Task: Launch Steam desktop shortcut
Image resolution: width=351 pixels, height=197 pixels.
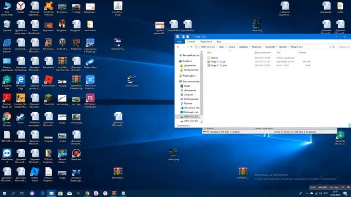Action: (21, 118)
